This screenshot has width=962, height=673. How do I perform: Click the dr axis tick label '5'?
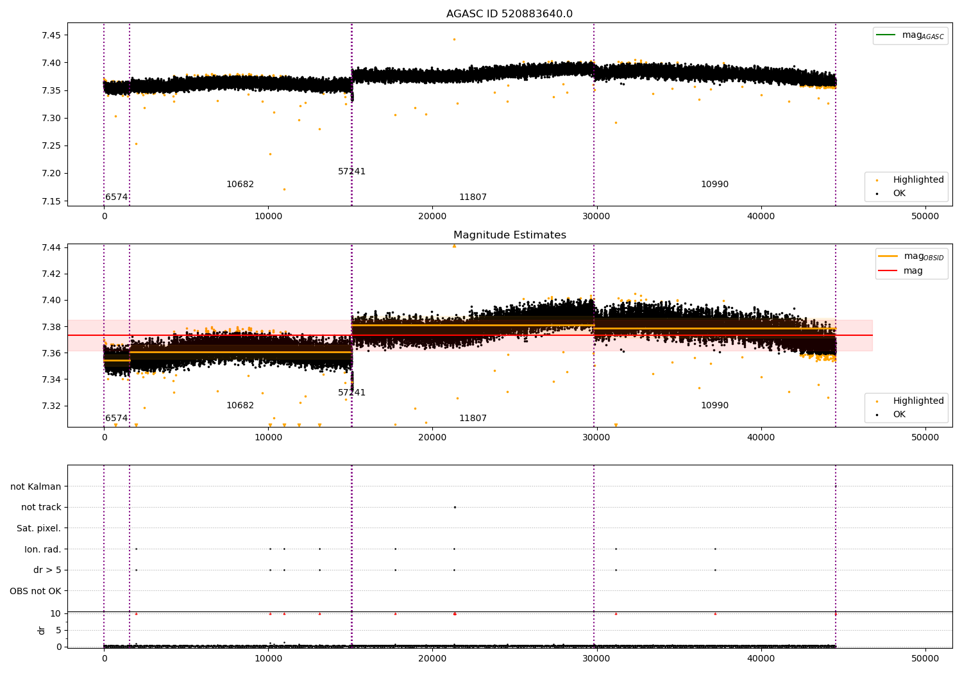click(58, 630)
